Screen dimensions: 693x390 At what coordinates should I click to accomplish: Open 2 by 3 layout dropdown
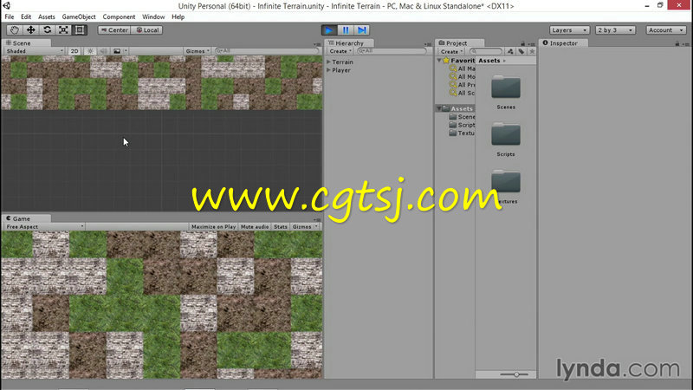click(x=615, y=30)
